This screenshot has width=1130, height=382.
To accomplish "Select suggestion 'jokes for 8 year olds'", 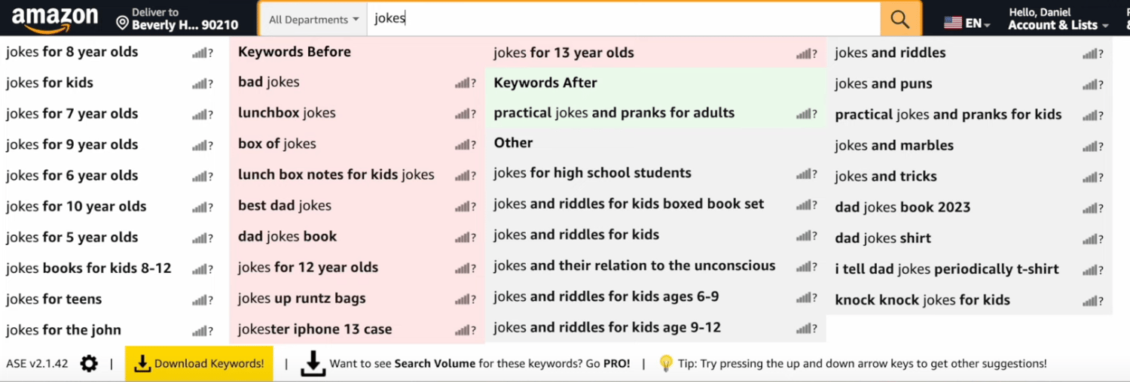I will coord(72,52).
